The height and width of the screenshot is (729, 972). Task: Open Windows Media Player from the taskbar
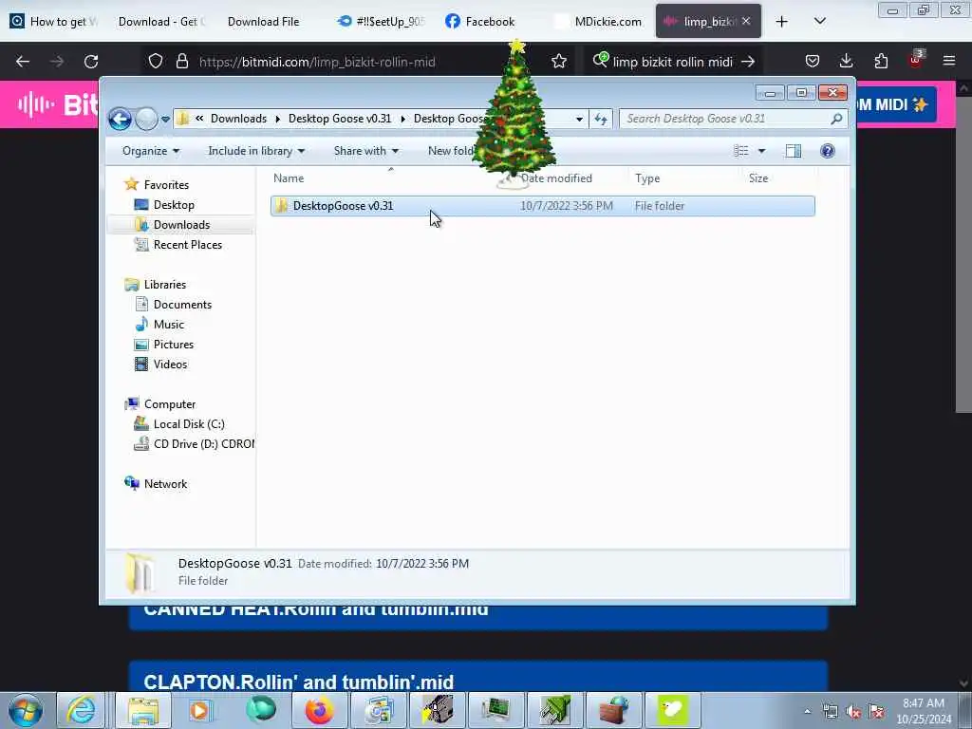click(x=200, y=710)
